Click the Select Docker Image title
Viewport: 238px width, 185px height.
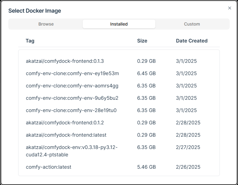coord(35,11)
